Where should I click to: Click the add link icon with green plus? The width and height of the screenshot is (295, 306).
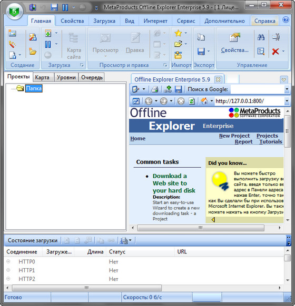click(168, 89)
